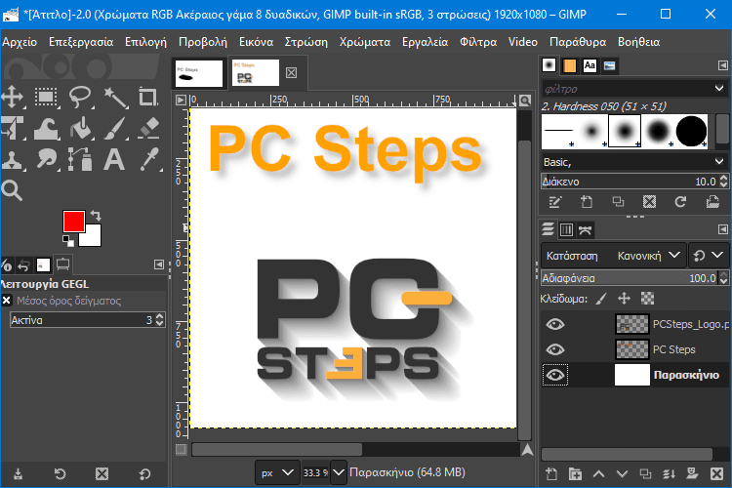Open the Φίλτρα menu
732x488 pixels.
tap(478, 42)
